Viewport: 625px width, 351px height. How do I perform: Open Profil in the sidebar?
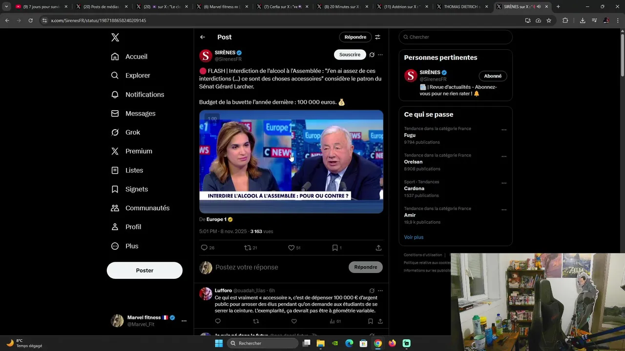click(126, 227)
